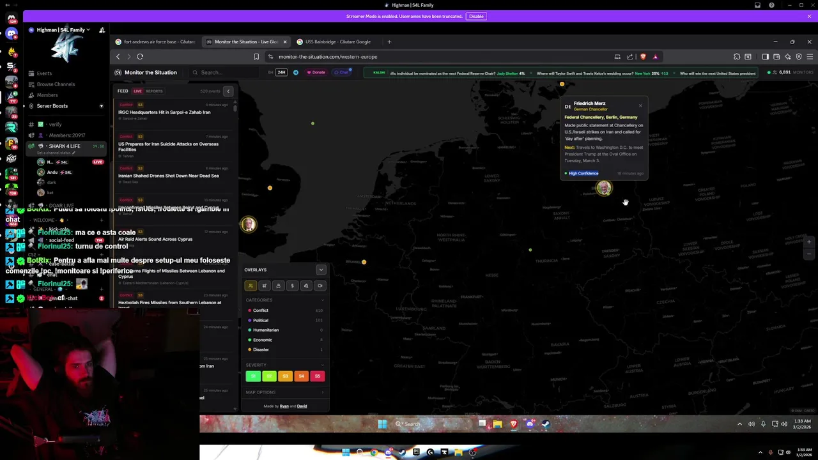
Task: Click the browser address bar URL
Action: click(x=327, y=57)
